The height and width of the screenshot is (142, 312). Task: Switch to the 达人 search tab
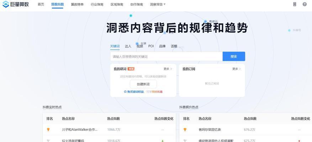[x=128, y=46]
